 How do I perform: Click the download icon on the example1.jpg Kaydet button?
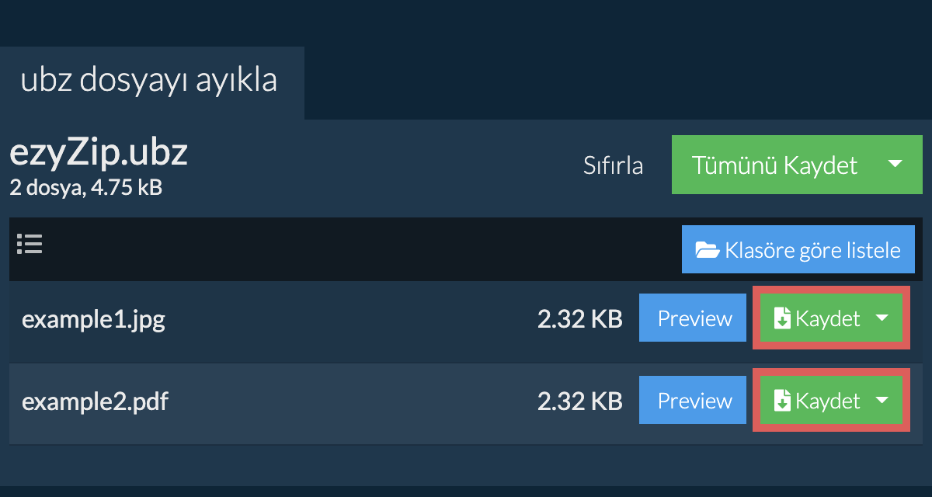click(782, 319)
